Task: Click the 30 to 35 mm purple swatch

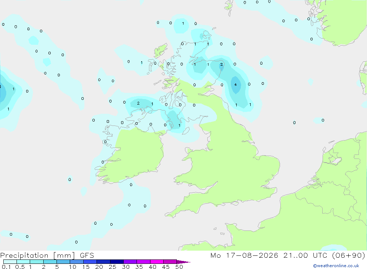Action: (x=130, y=262)
